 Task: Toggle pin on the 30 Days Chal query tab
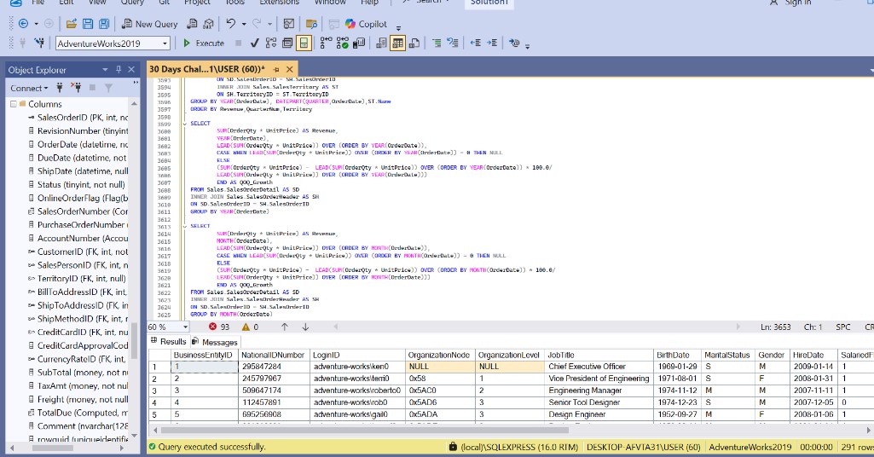click(x=276, y=70)
